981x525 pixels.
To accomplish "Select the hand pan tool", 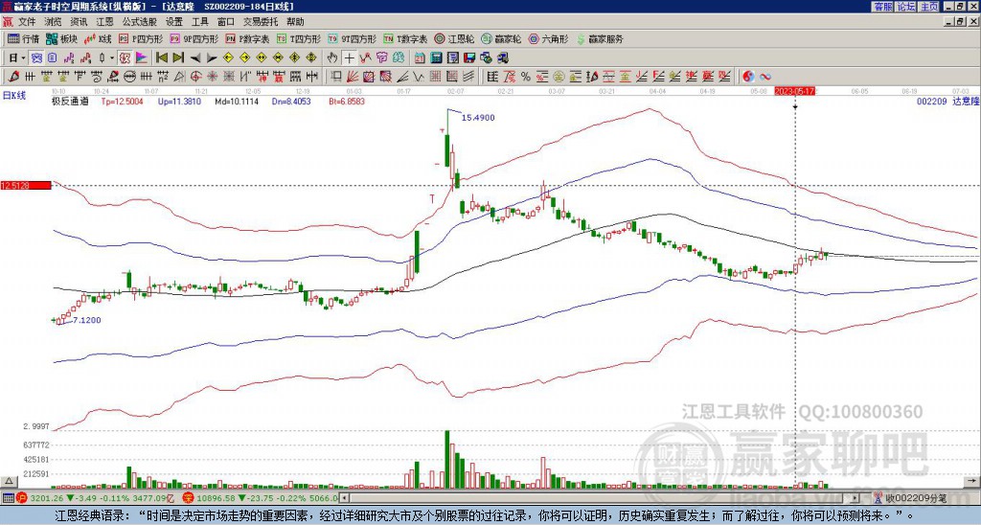I will point(332,57).
